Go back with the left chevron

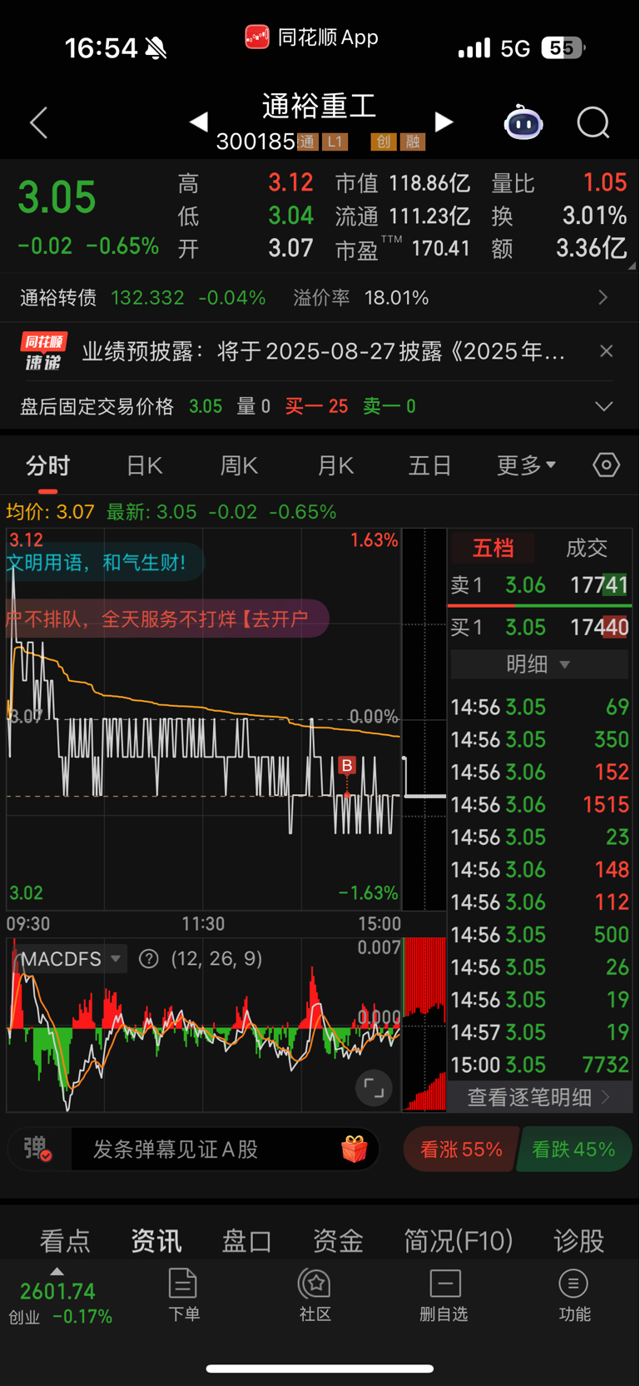tap(39, 123)
